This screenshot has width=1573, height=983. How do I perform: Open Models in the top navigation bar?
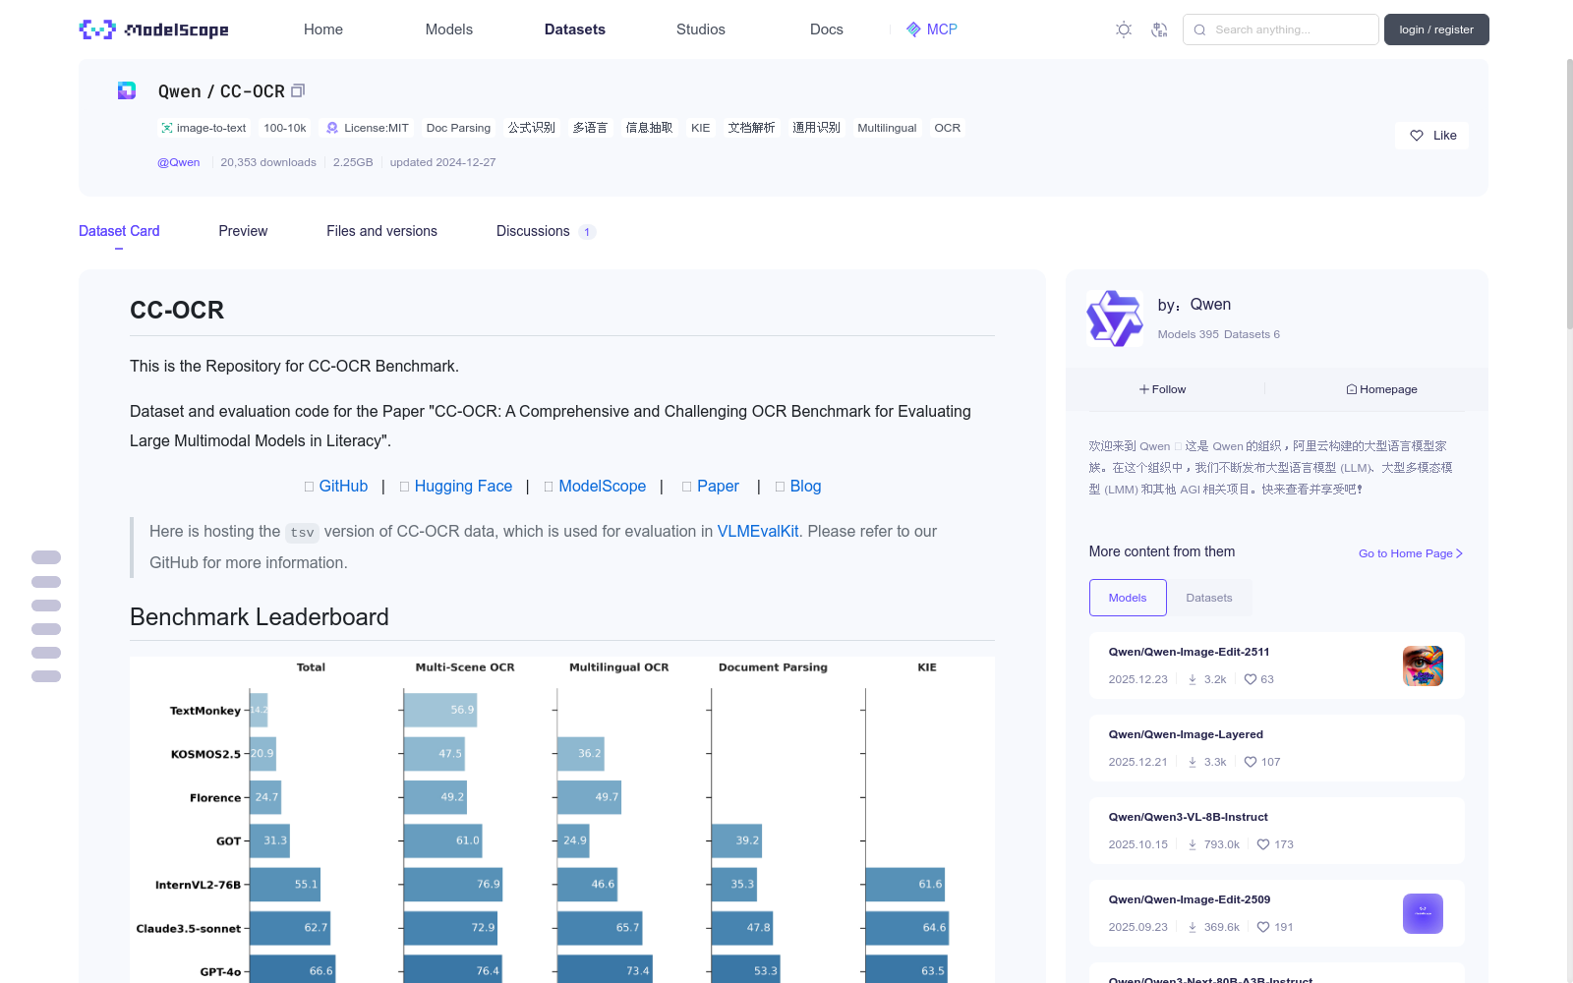(x=449, y=29)
